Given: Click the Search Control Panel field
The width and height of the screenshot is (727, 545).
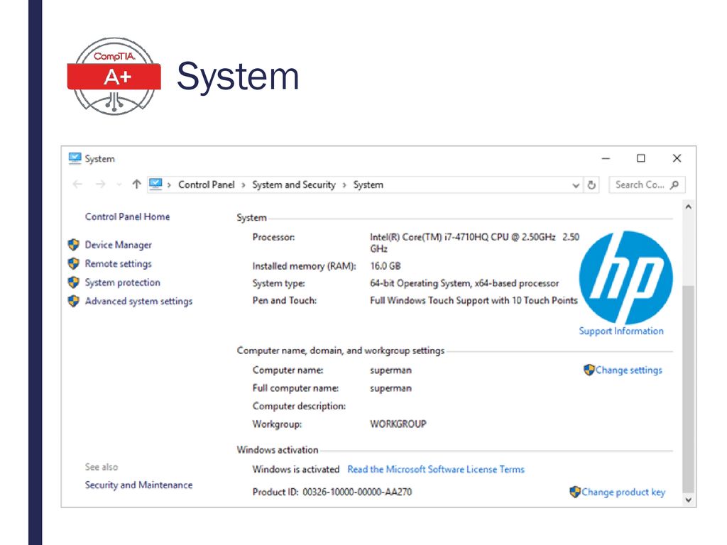Looking at the screenshot, I should (x=647, y=185).
